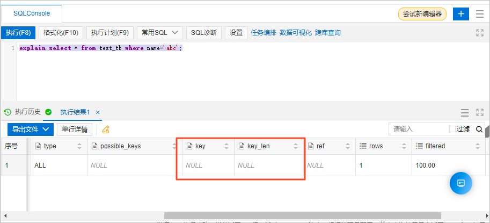The image size is (490, 223).
Task: Click the NULL cell under key
Action: point(208,166)
